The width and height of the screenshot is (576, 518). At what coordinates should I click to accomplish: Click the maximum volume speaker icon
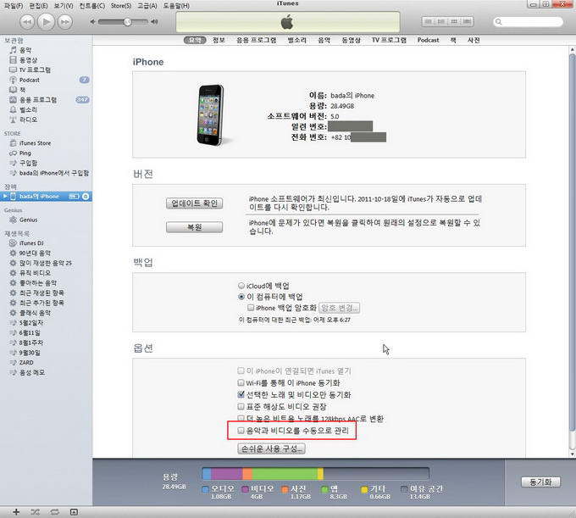(x=155, y=22)
